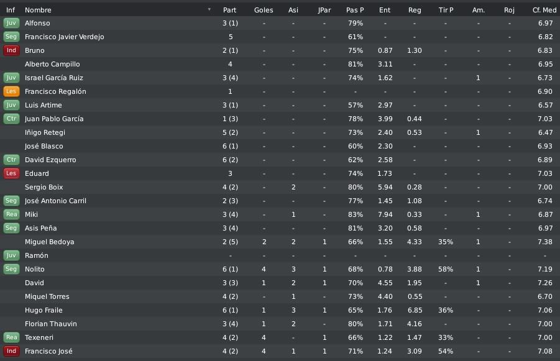This screenshot has width=560, height=361.
Task: Click the red Ind badge beside Bruno
Action: pyautogui.click(x=11, y=50)
